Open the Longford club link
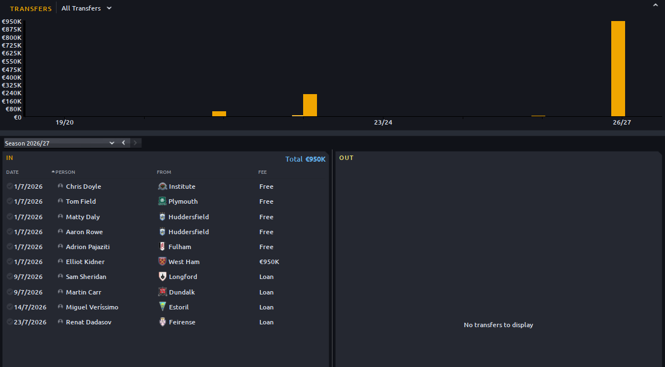Screen dimensions: 665x367 tap(183, 277)
